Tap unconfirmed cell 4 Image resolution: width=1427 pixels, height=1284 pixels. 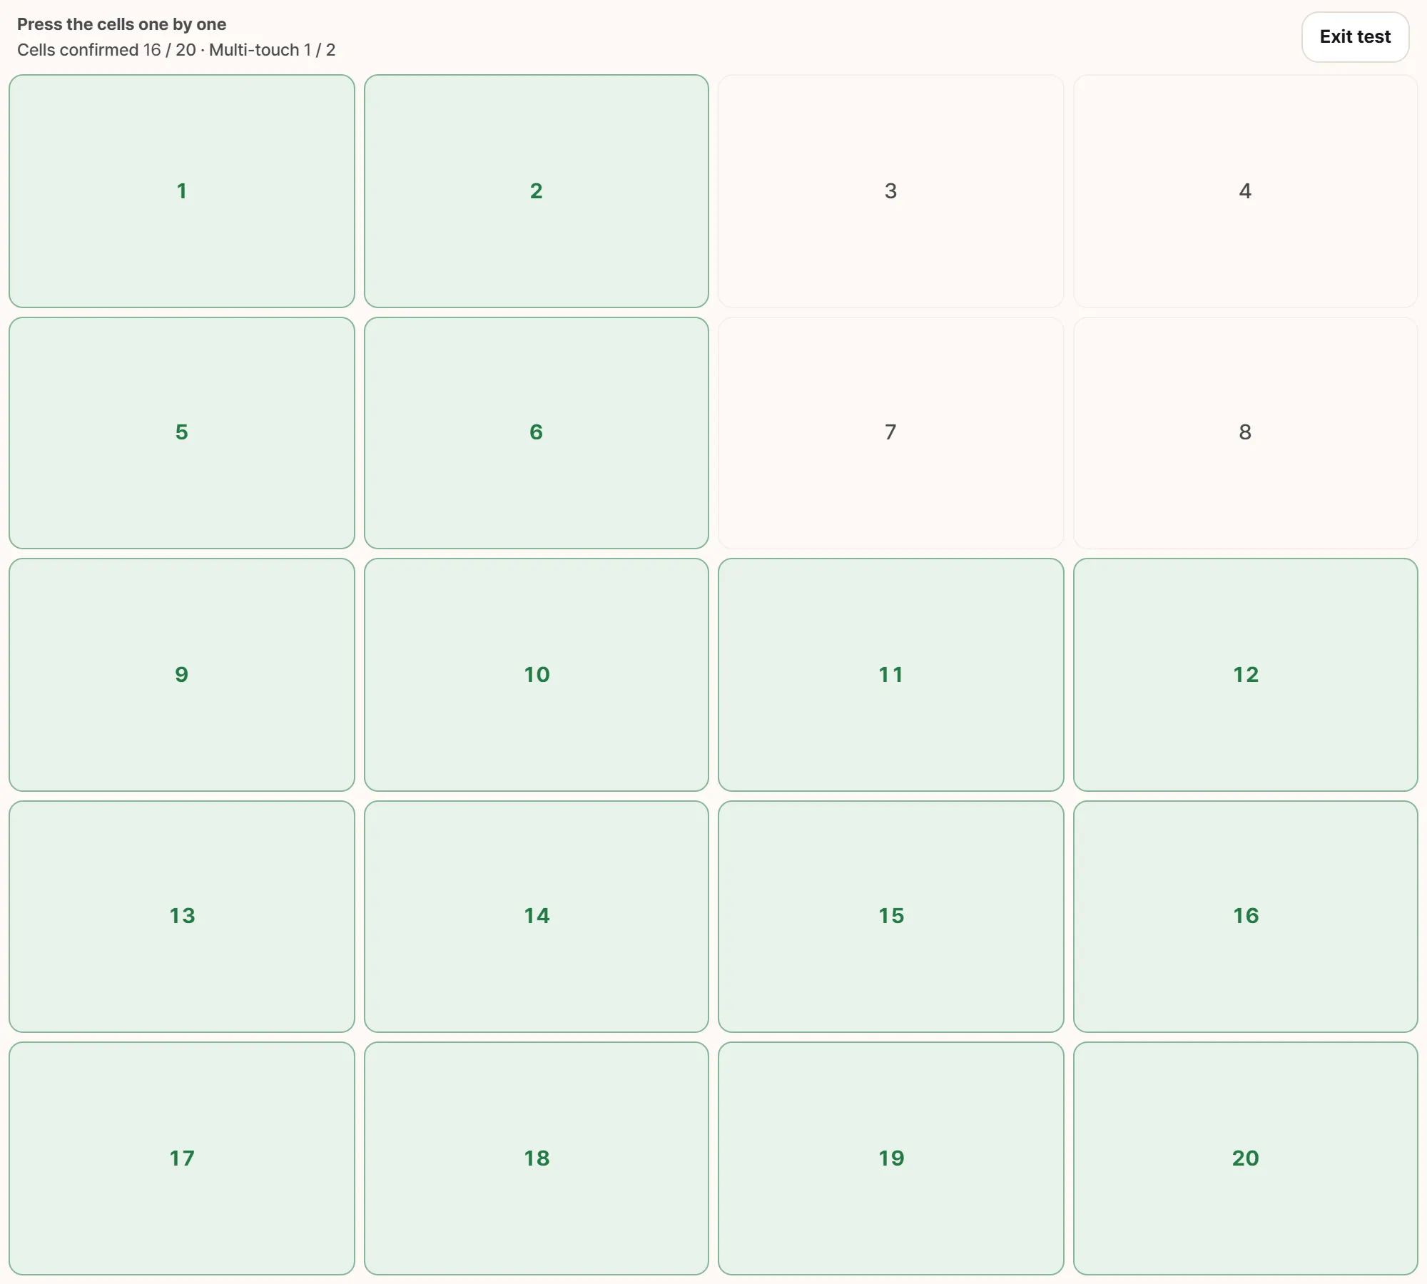1245,191
